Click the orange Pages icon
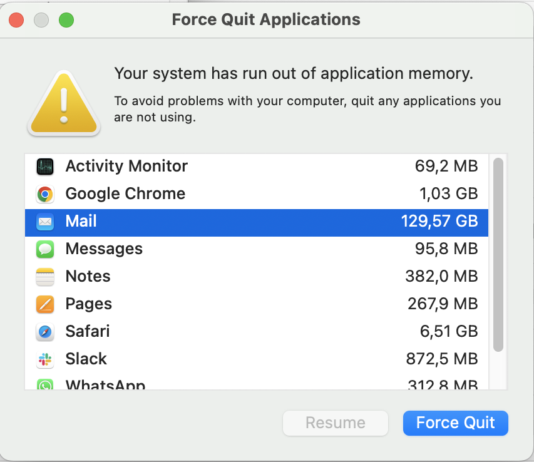Screen dimensions: 534x462 click(45, 304)
